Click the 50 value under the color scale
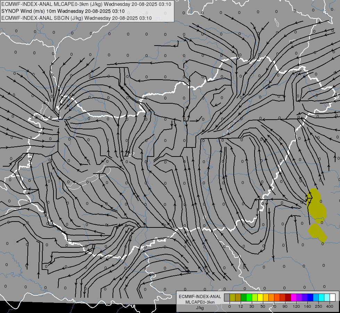This screenshot has height=313, width=340. click(x=263, y=306)
